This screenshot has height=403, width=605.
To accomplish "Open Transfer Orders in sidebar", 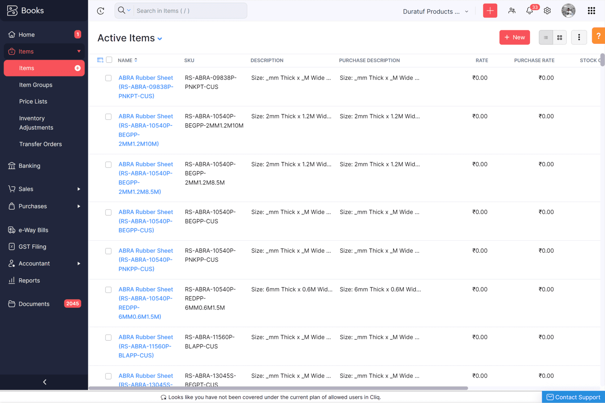I will (40, 144).
